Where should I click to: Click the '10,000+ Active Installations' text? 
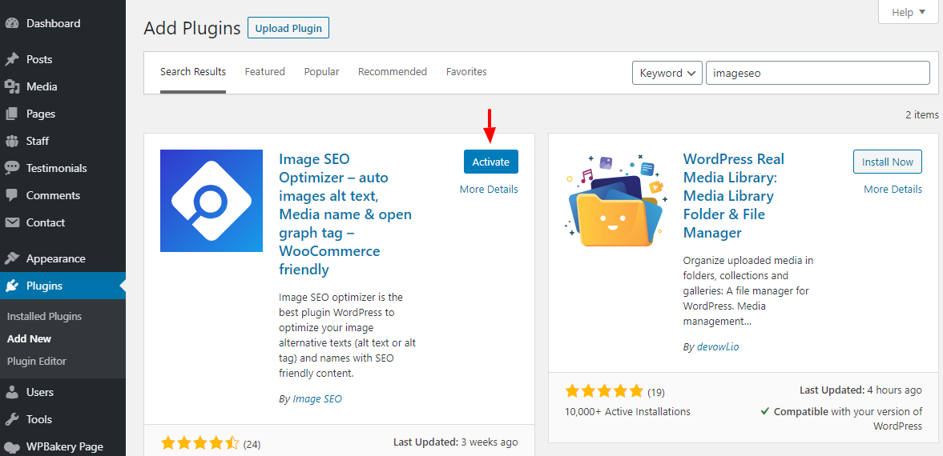tap(627, 412)
